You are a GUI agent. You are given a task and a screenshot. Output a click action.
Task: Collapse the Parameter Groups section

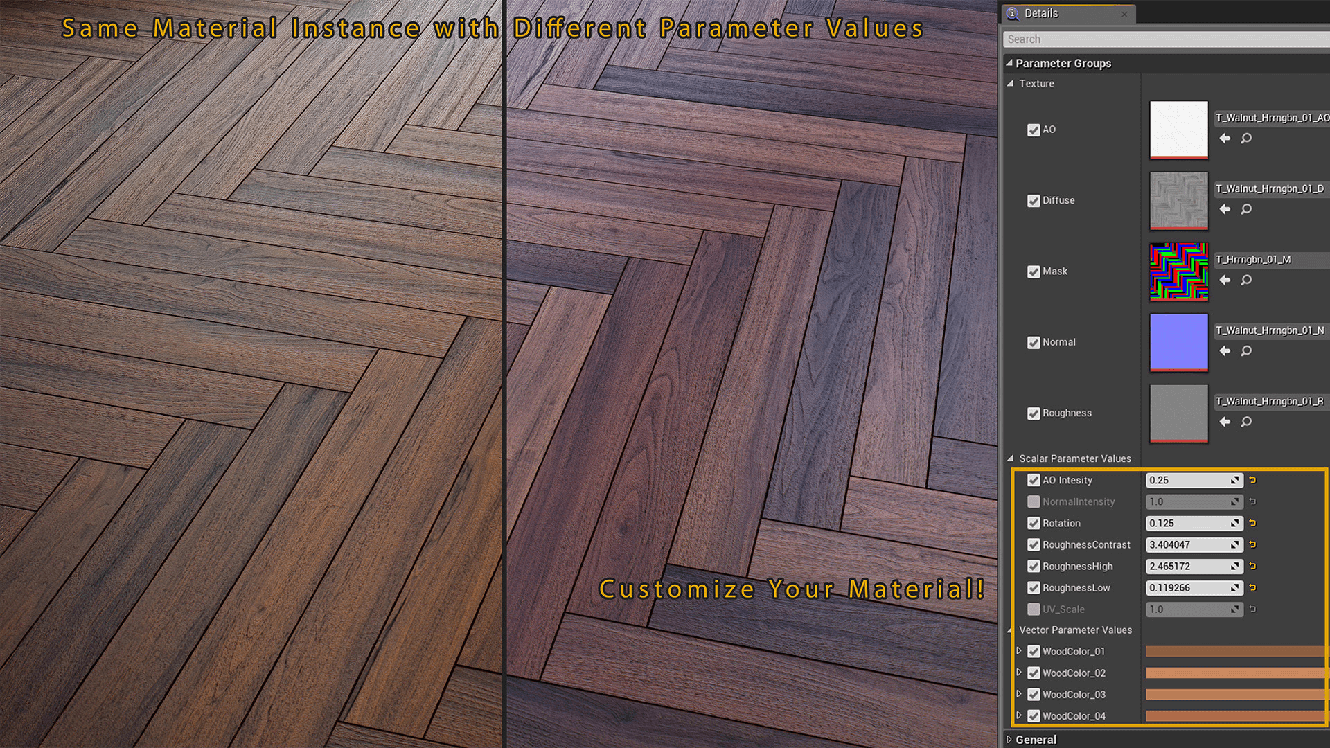tap(1009, 63)
